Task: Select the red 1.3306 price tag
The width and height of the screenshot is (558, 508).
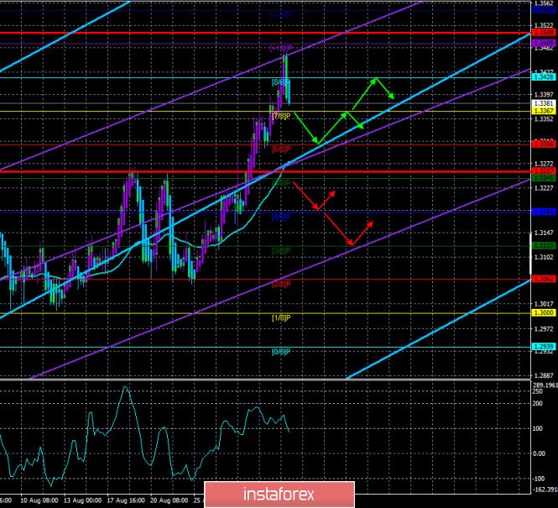Action: coord(544,144)
